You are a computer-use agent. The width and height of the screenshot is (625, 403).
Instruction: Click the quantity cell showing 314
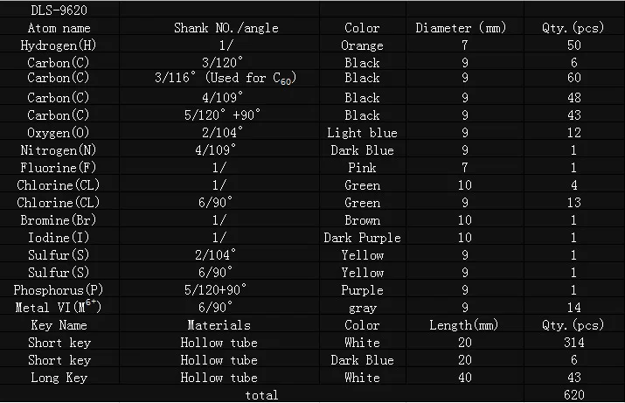point(573,343)
